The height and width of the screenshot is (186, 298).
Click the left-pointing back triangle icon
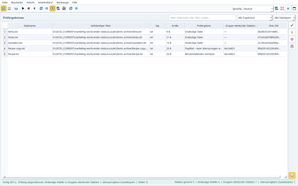34,8
